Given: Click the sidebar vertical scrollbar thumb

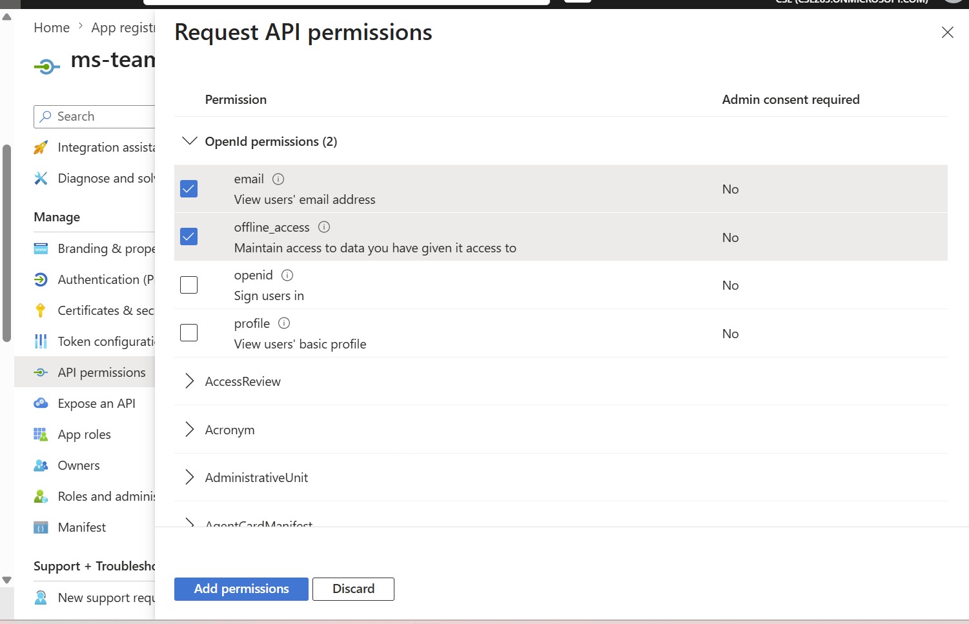Looking at the screenshot, I should point(6,243).
